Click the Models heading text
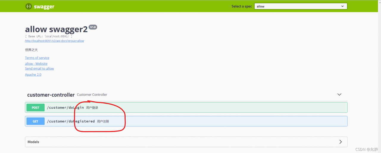Image resolution: width=381 pixels, height=153 pixels. coord(33,142)
